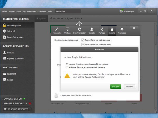Switch to Synchronisation preferences tab
Screen dimensions: 158x118
[x=80, y=31]
